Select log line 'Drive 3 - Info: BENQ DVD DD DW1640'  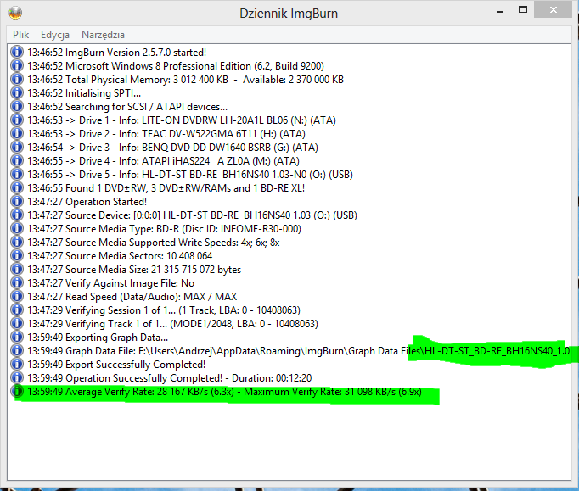pyautogui.click(x=173, y=148)
